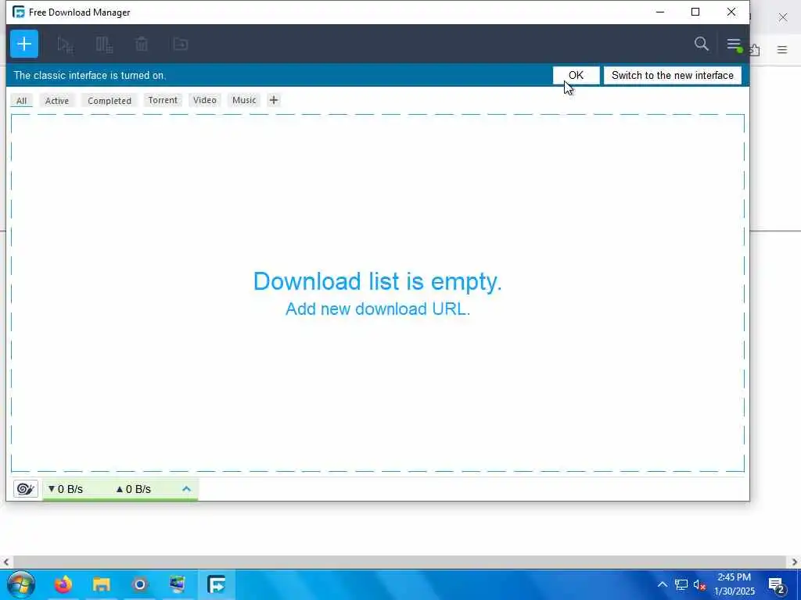Image resolution: width=801 pixels, height=600 pixels.
Task: Click the muted volume tray icon
Action: [700, 584]
